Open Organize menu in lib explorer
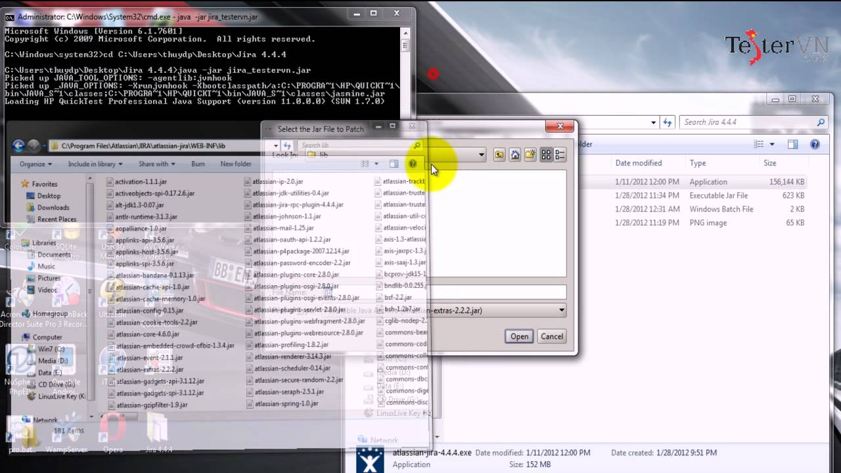This screenshot has width=841, height=473. [35, 164]
